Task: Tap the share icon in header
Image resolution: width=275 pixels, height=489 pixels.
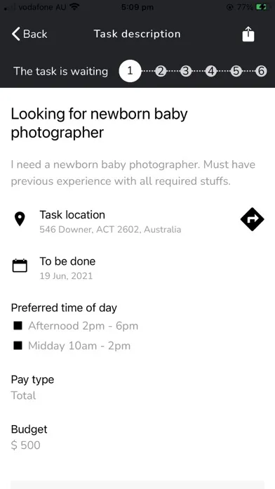Action: (248, 34)
